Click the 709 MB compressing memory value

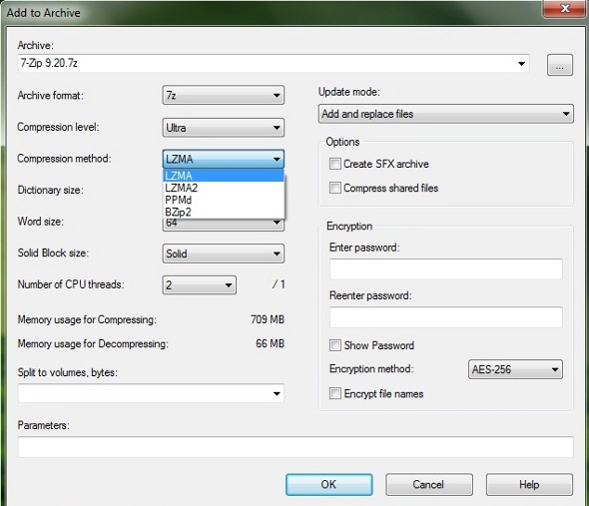pos(268,319)
